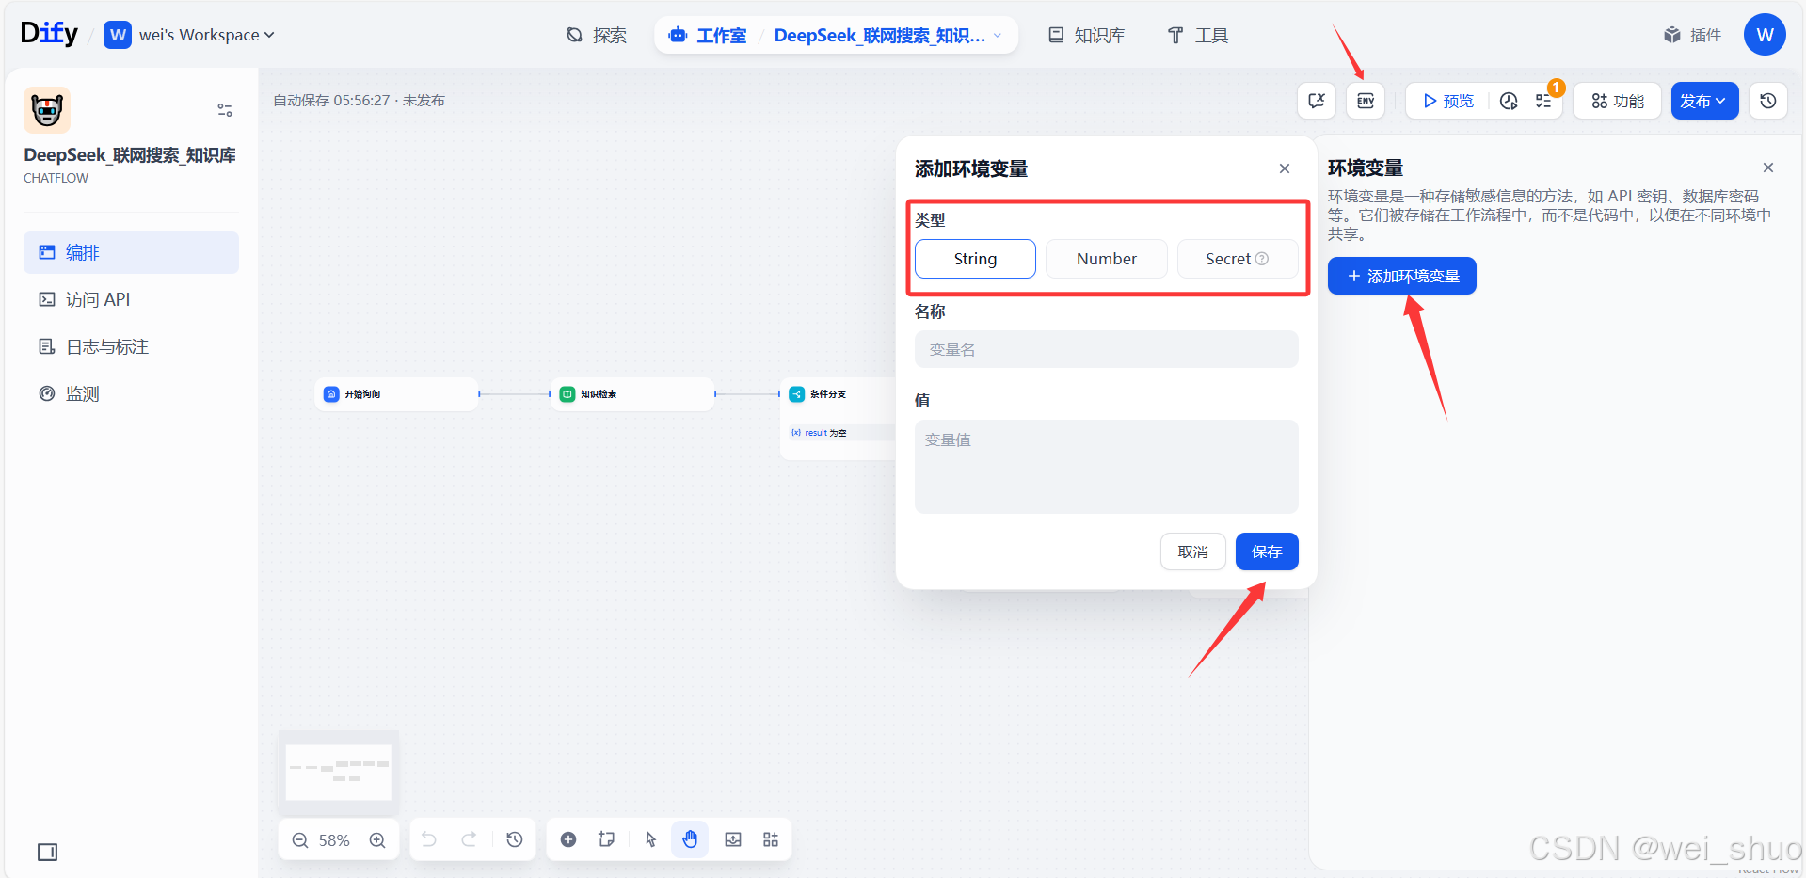Switch to pointer mode cursor icon
Image resolution: width=1806 pixels, height=878 pixels.
click(x=650, y=839)
